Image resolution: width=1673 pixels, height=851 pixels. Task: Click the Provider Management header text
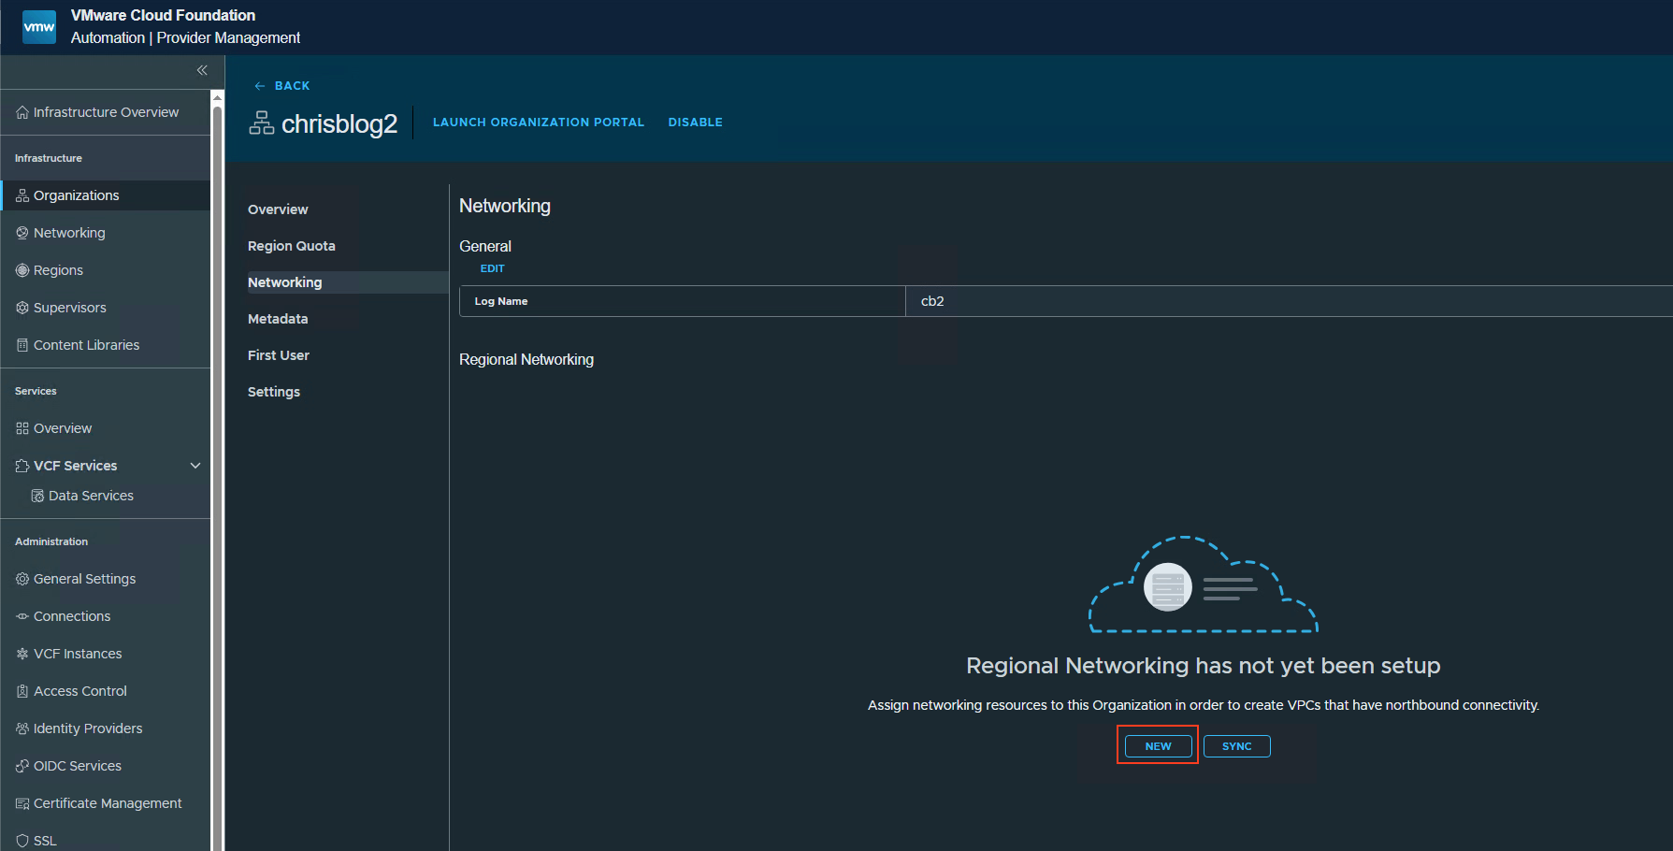(x=229, y=38)
